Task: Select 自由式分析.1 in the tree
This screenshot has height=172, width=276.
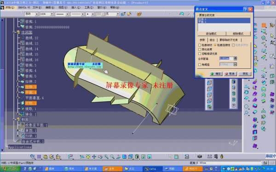Action: (33, 141)
